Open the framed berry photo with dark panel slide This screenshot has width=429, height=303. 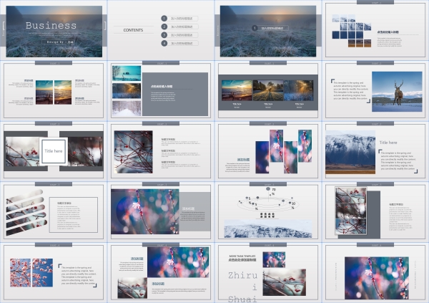375,212
